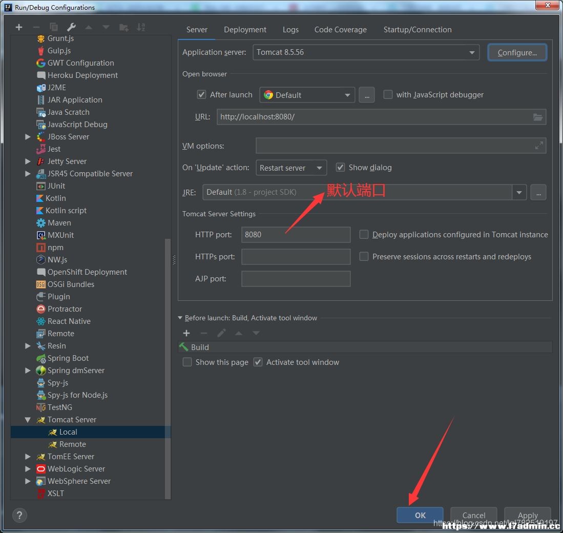Click into the HTTP port field
Image resolution: width=563 pixels, height=533 pixels.
click(296, 235)
